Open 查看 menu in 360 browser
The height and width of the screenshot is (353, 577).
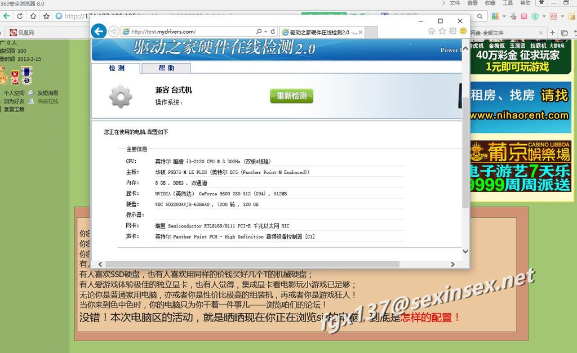tap(473, 3)
